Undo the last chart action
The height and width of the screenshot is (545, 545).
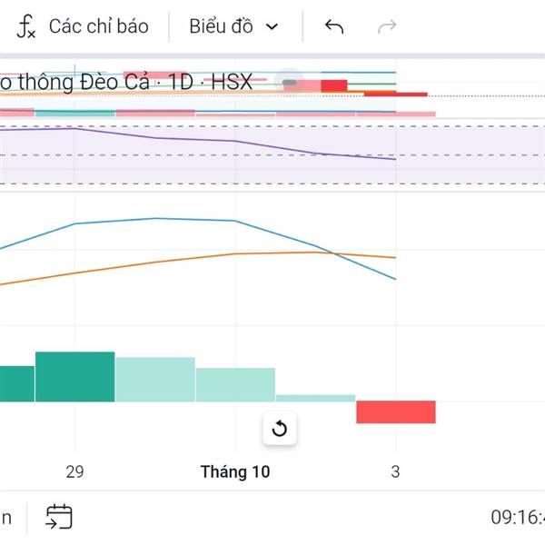[334, 26]
